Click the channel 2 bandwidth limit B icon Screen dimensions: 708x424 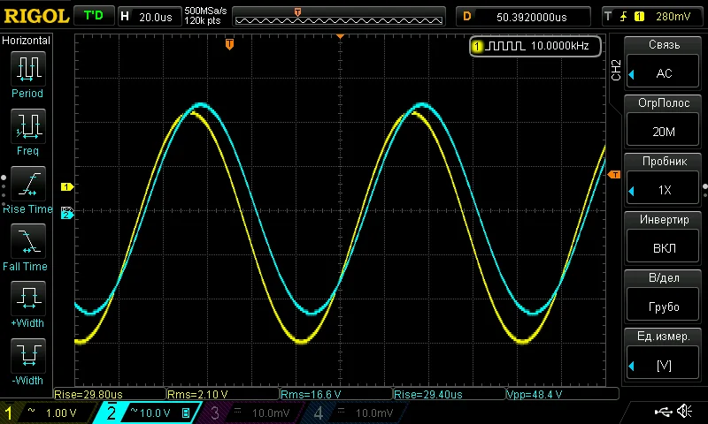click(x=186, y=413)
